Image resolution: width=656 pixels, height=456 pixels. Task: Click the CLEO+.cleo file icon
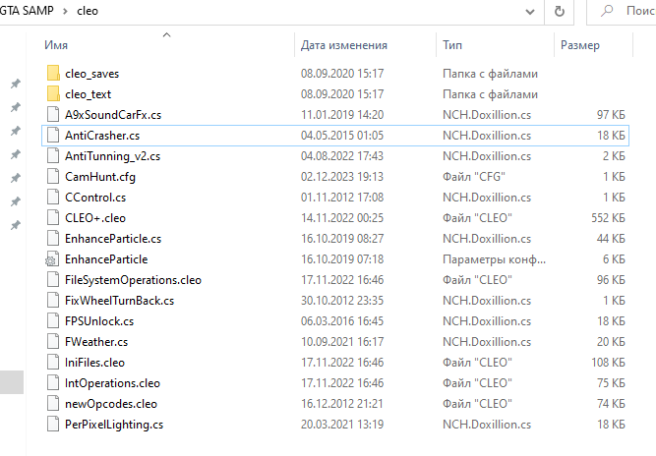pos(53,218)
